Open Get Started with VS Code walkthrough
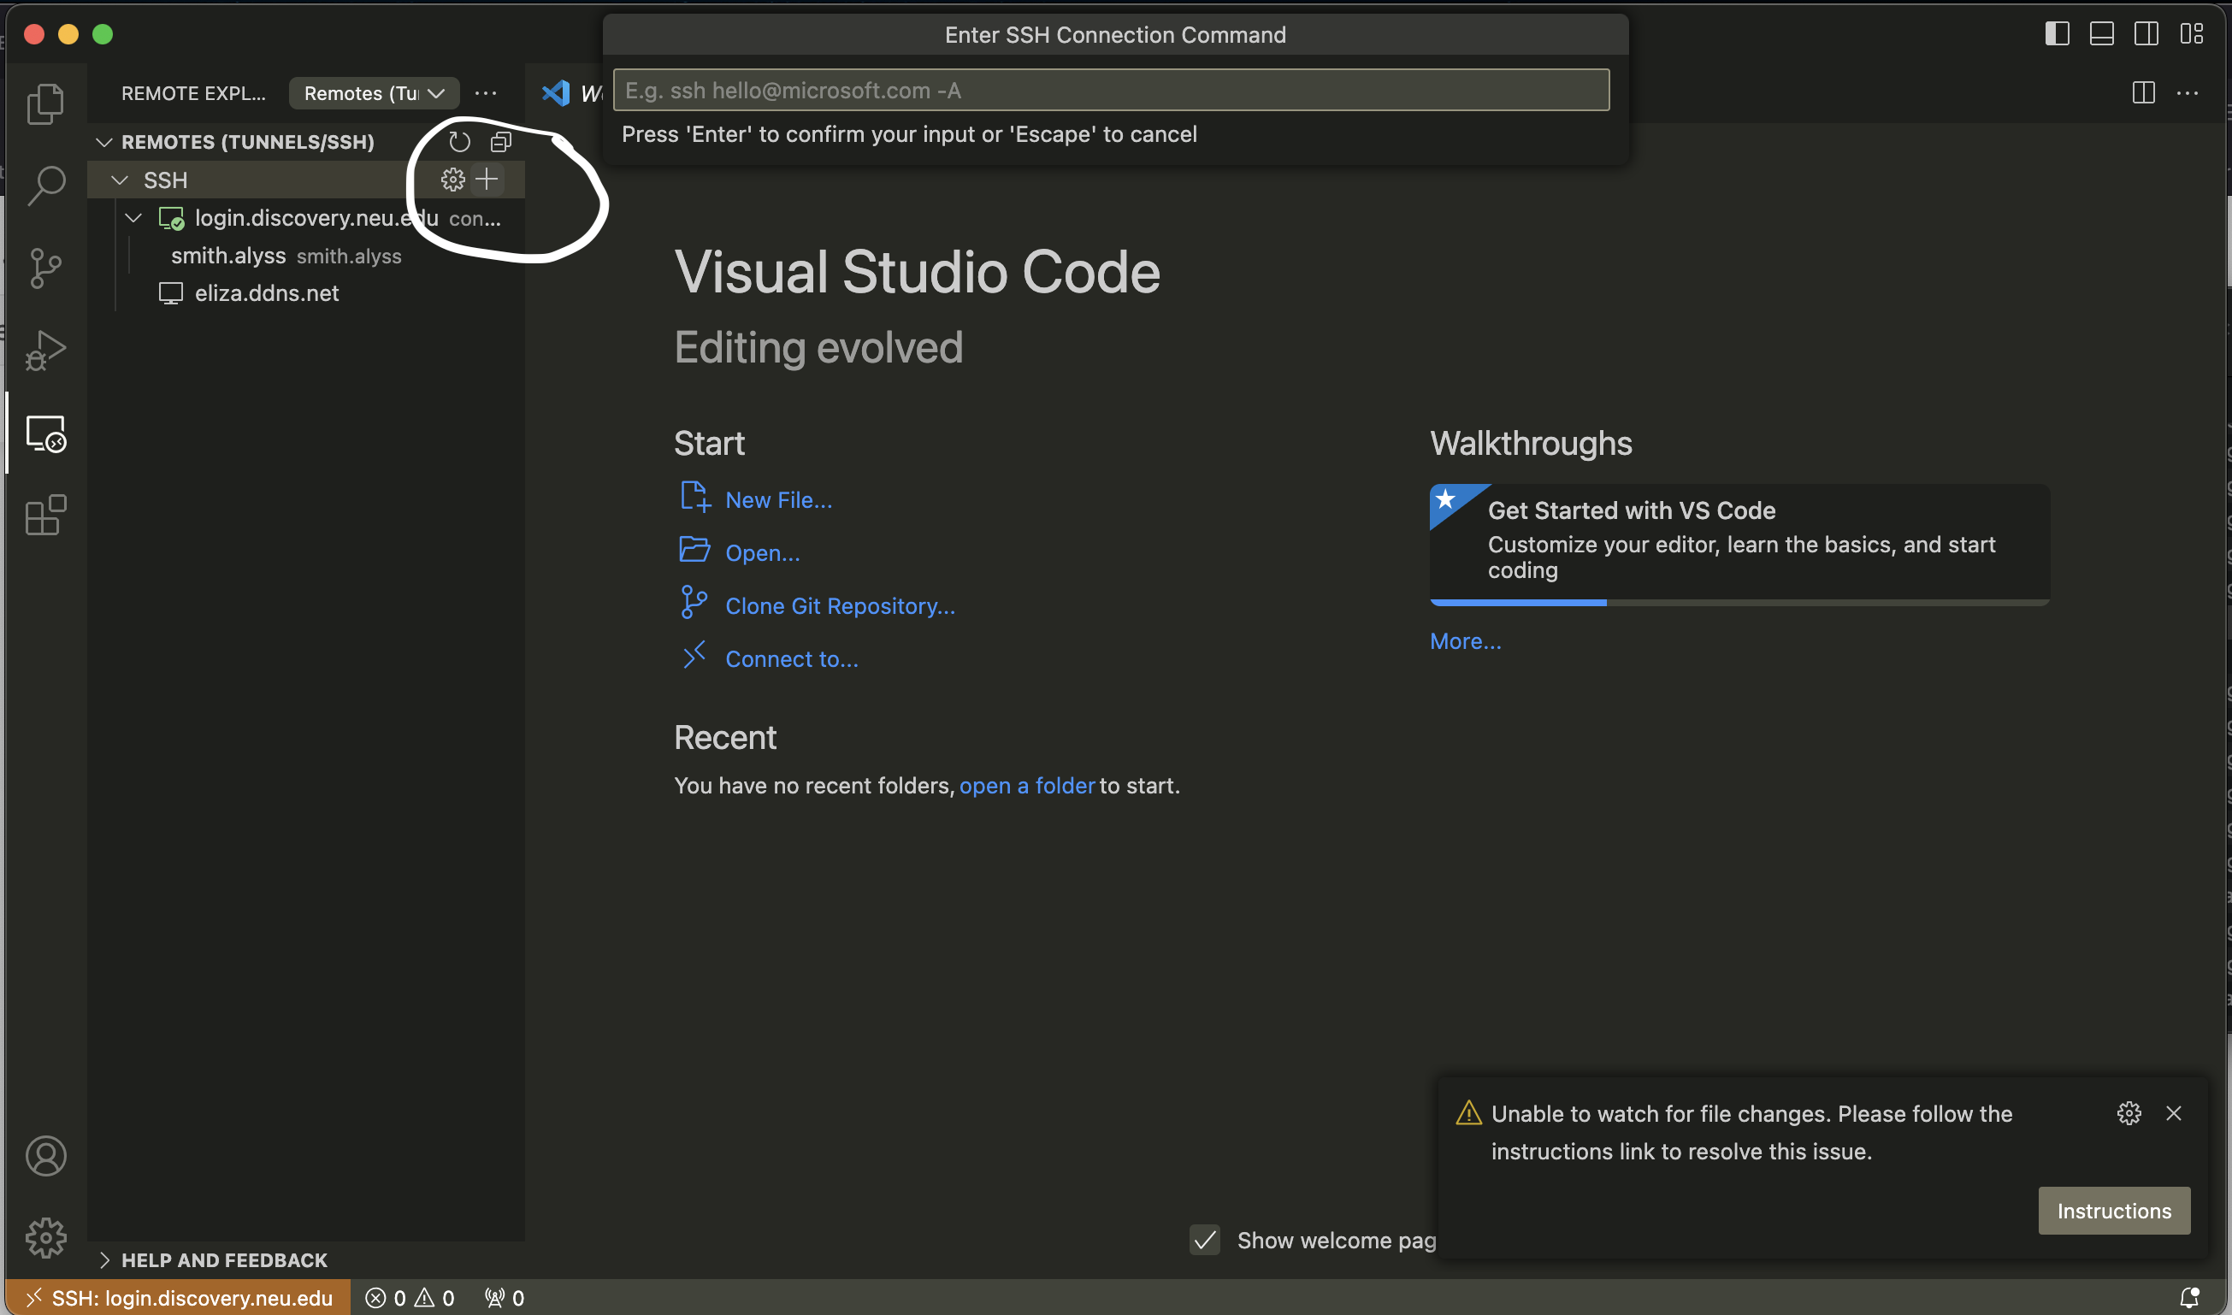The image size is (2232, 1315). tap(1739, 544)
